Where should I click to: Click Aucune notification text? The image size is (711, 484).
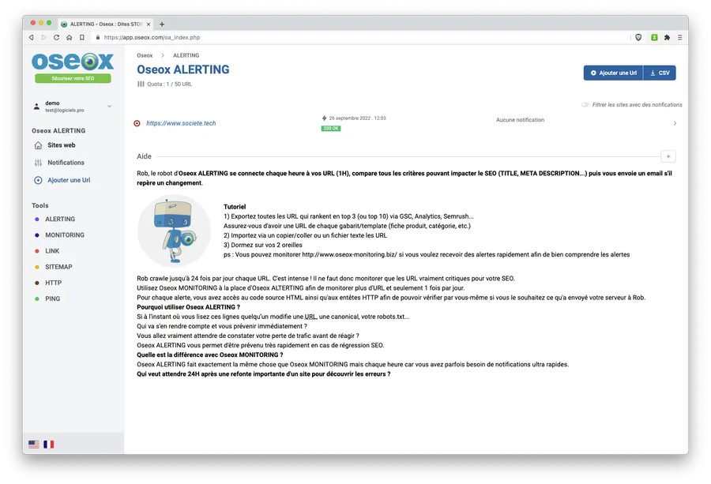(520, 120)
